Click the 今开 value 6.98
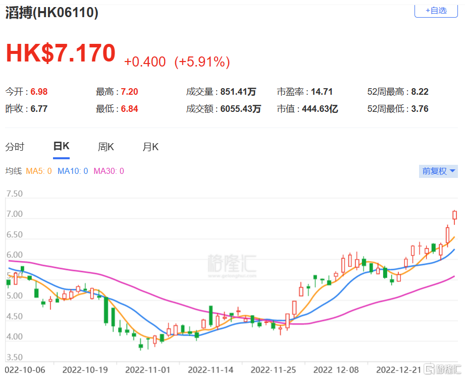 pyautogui.click(x=39, y=92)
